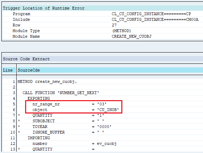203x153 pixels.
Task: Click the row value 27
Action: (x=114, y=25)
